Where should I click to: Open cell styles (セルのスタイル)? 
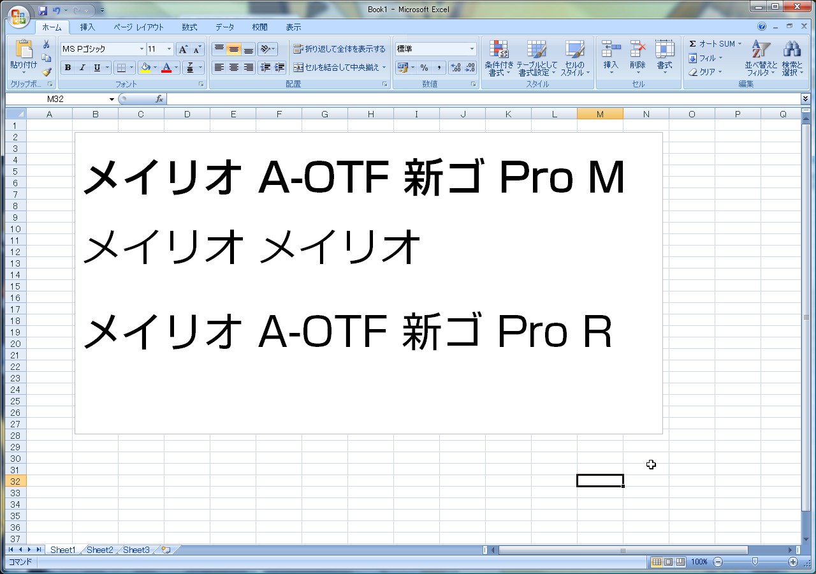[575, 58]
